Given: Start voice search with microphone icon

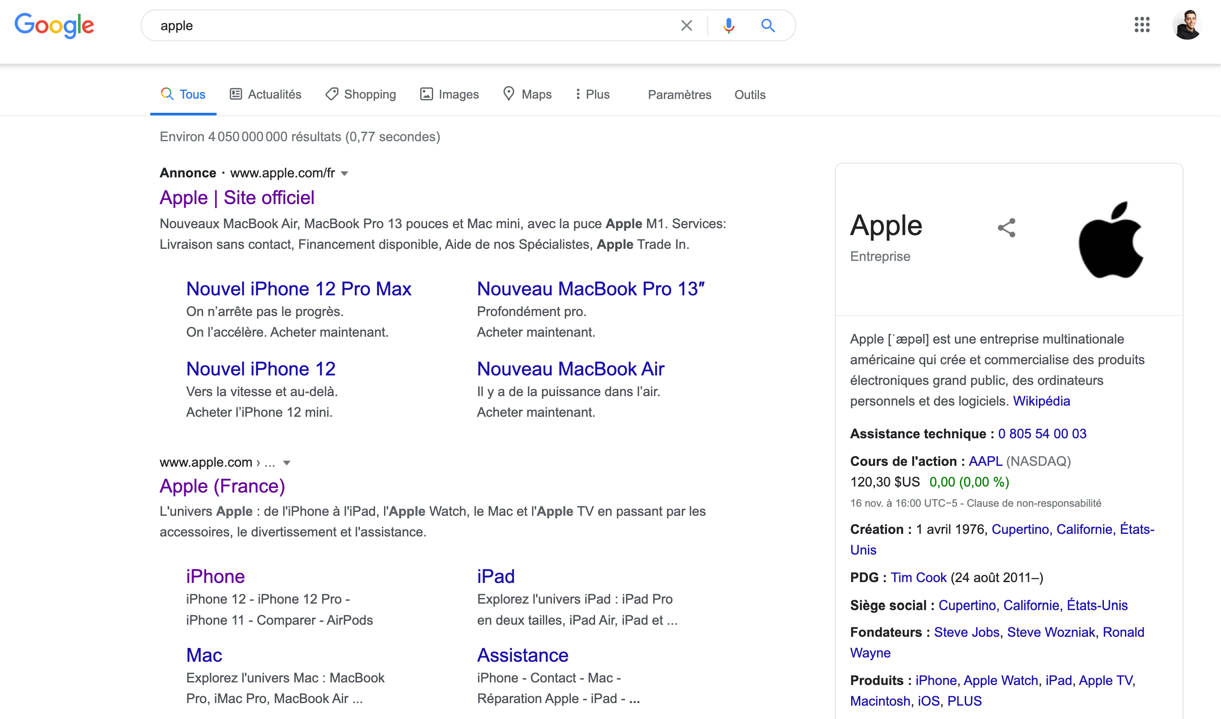Looking at the screenshot, I should [728, 25].
